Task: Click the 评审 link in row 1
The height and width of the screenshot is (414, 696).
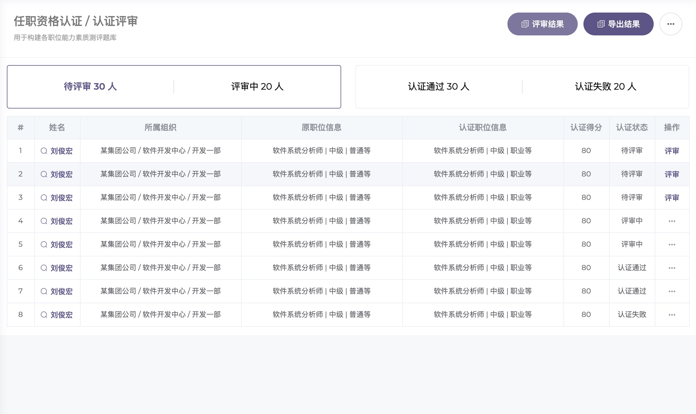Action: tap(672, 151)
